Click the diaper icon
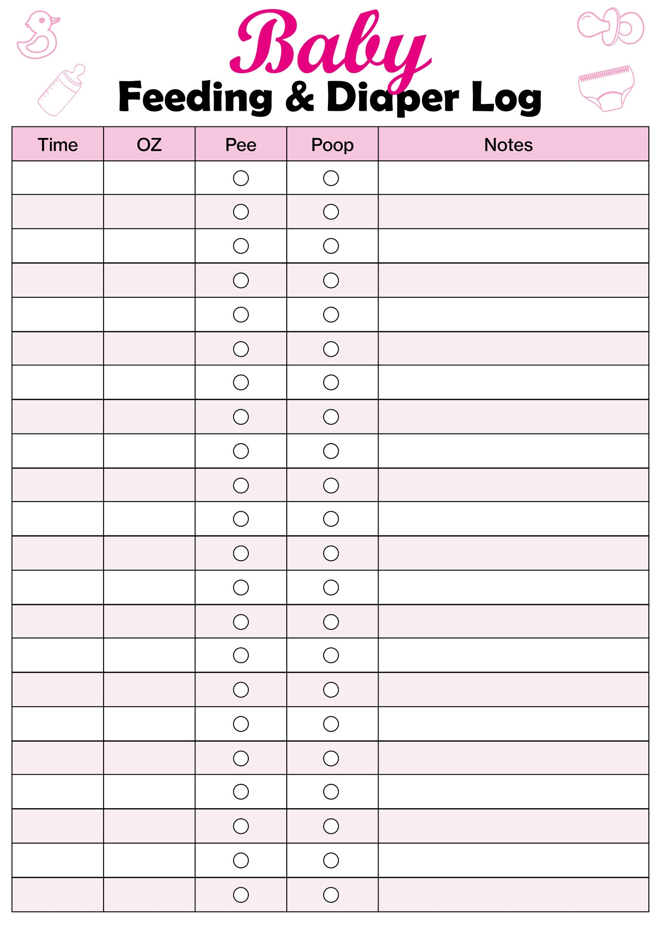 pos(606,88)
